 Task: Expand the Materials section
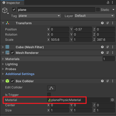(x=3, y=59)
